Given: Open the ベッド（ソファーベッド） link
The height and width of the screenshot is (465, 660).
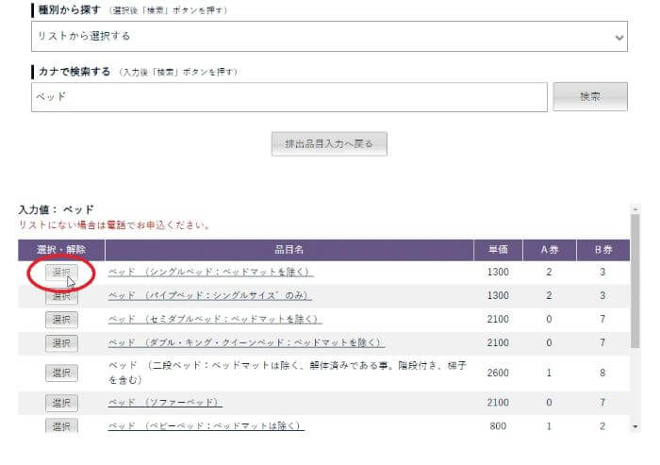Looking at the screenshot, I should [x=165, y=403].
